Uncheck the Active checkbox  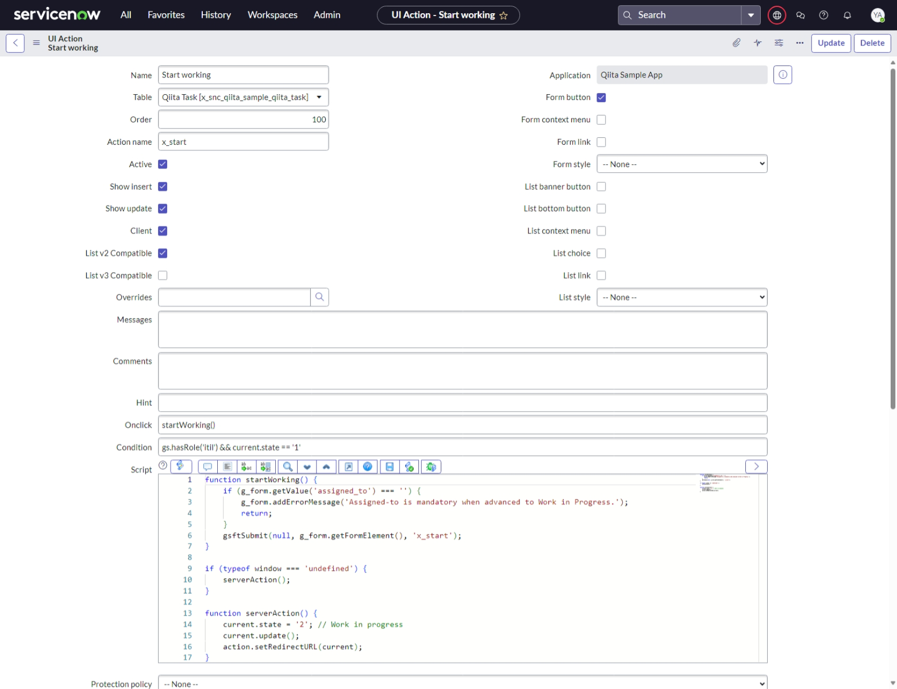click(x=163, y=164)
